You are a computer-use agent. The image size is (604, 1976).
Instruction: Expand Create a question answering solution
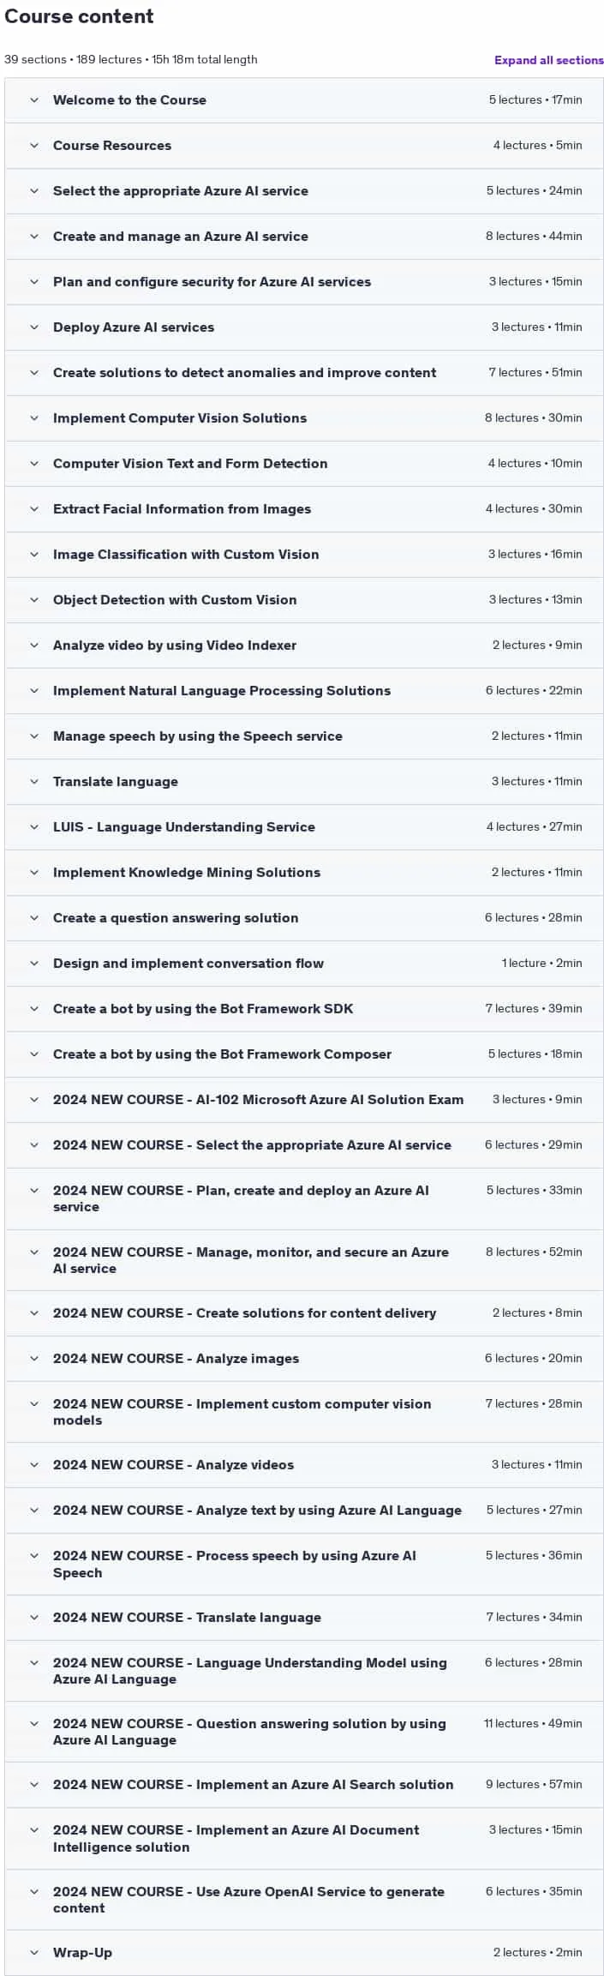(x=304, y=918)
